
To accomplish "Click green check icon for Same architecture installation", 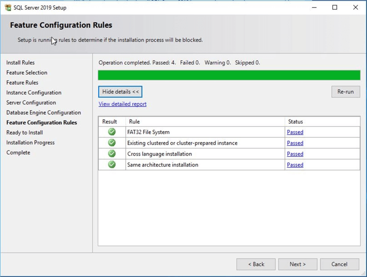I will click(x=112, y=165).
